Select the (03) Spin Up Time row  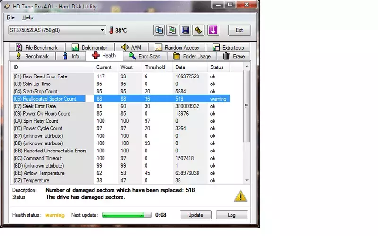pyautogui.click(x=120, y=84)
